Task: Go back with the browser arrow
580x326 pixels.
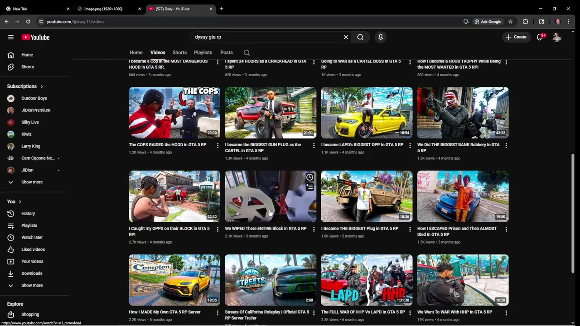Action: 6,21
